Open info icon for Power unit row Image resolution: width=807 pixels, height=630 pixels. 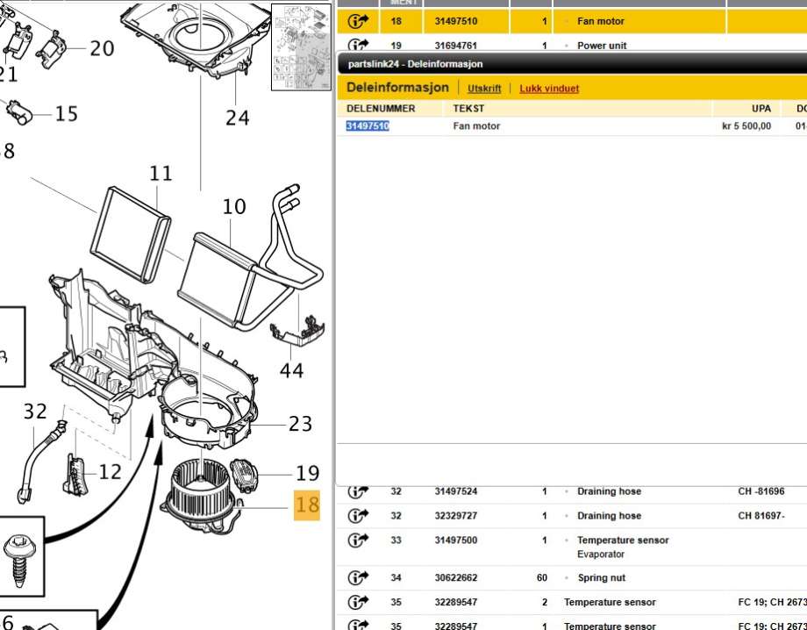pyautogui.click(x=358, y=45)
